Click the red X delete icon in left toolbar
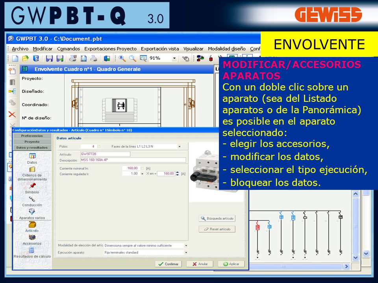378x283 pixels. [x=12, y=114]
